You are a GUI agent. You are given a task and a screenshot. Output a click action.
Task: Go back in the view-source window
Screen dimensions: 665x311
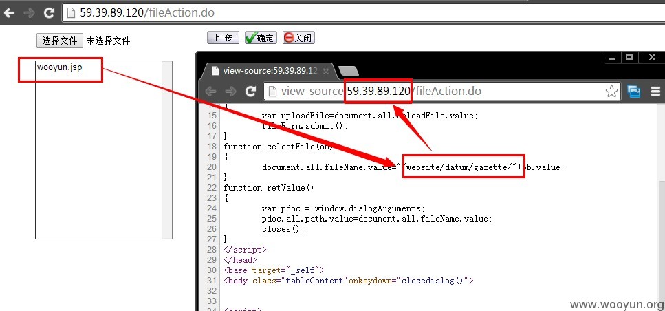[211, 92]
